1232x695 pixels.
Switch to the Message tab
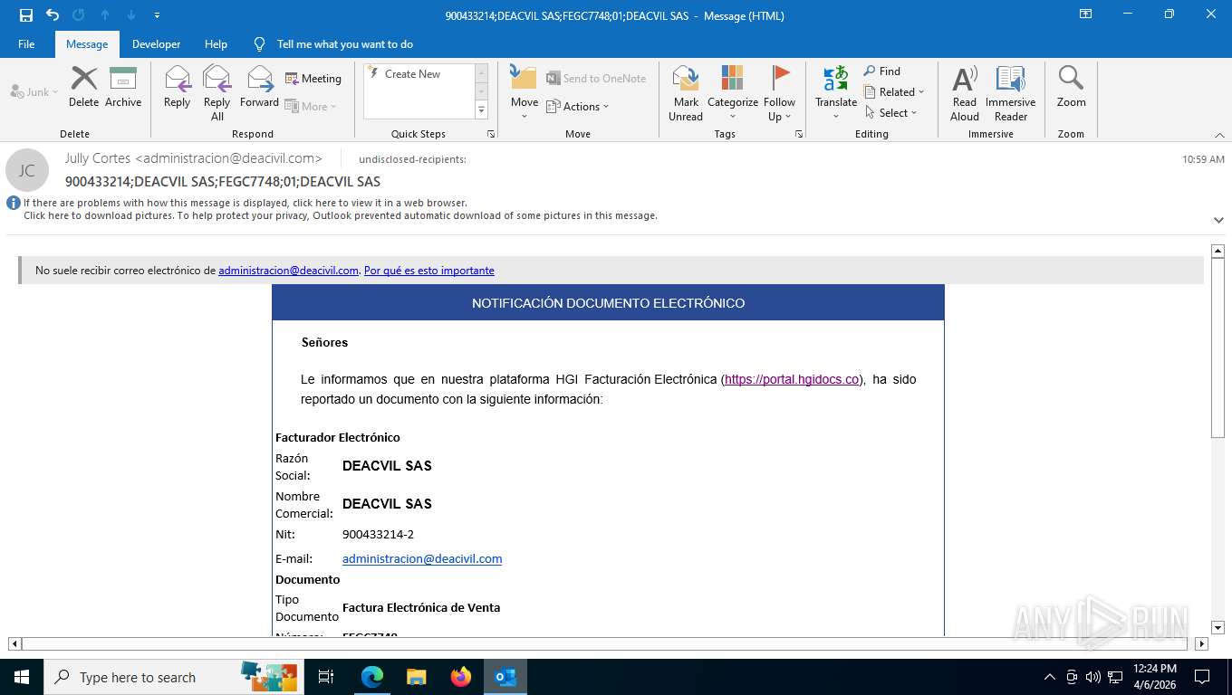pyautogui.click(x=87, y=44)
